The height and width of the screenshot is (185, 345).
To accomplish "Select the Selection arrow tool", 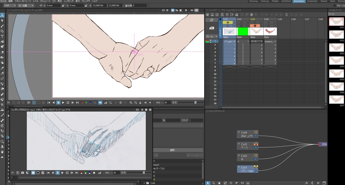I will 2,20.
